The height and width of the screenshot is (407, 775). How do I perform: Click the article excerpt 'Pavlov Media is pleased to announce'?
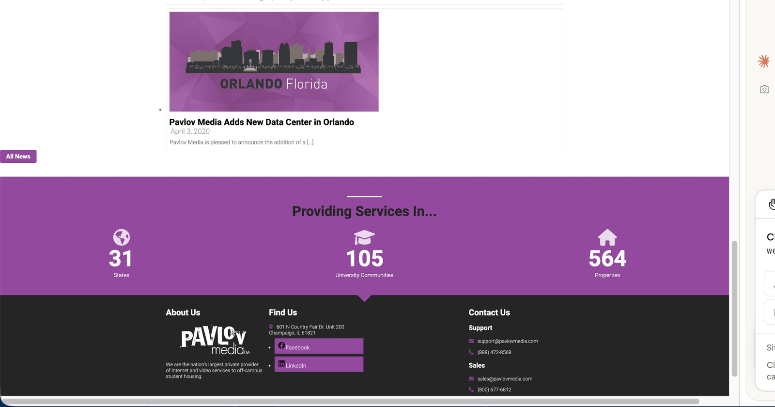(x=242, y=142)
